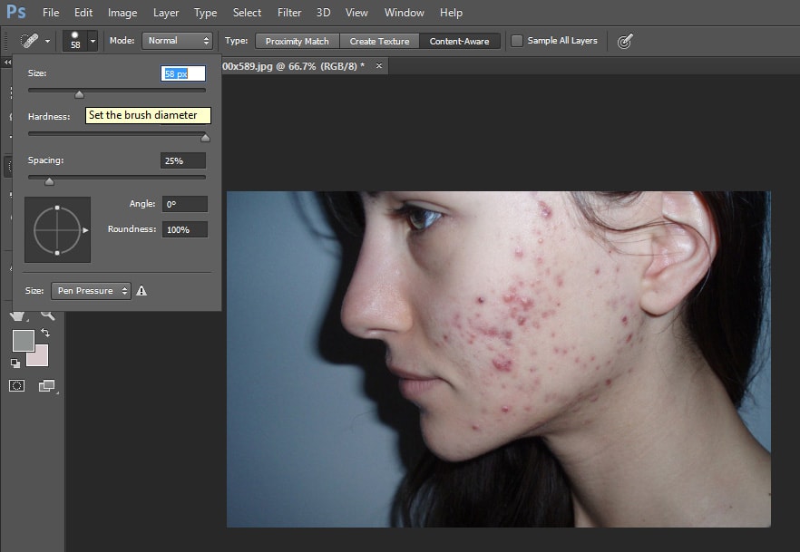Open the brush picker arrow next to 58
The width and height of the screenshot is (800, 552).
click(93, 41)
